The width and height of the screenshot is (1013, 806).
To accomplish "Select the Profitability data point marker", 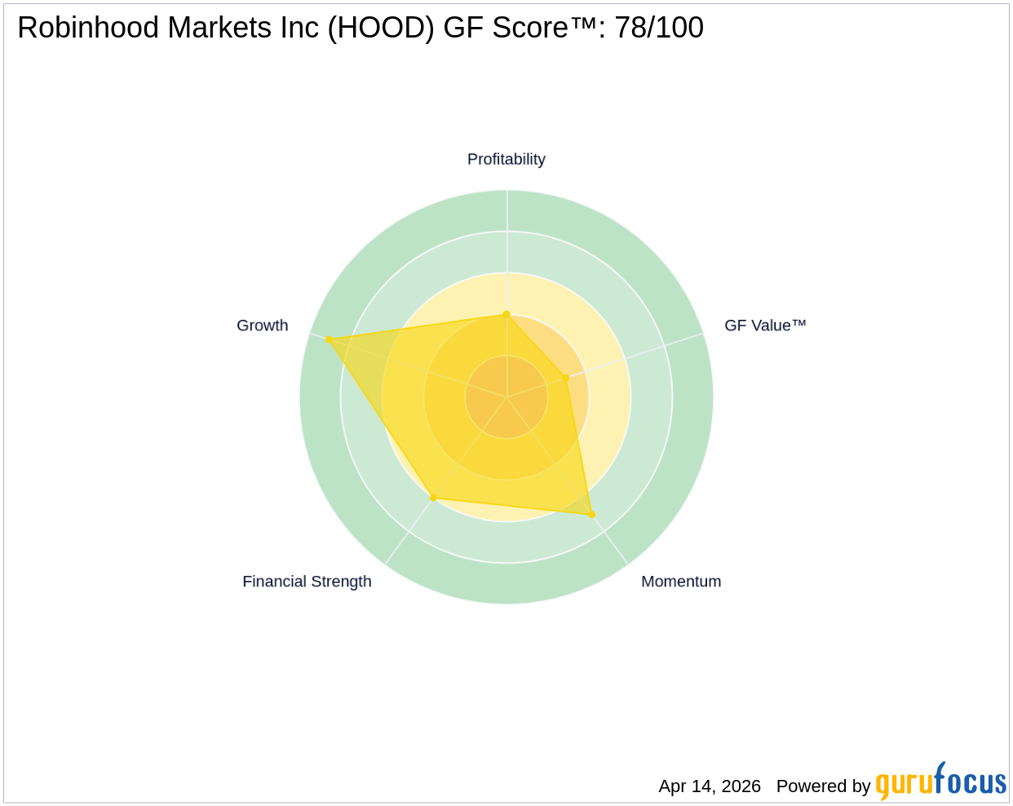I will (506, 314).
